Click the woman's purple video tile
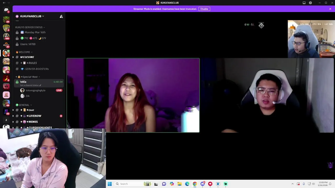Image resolution: width=335 pixels, height=188 pixels. pos(133,95)
